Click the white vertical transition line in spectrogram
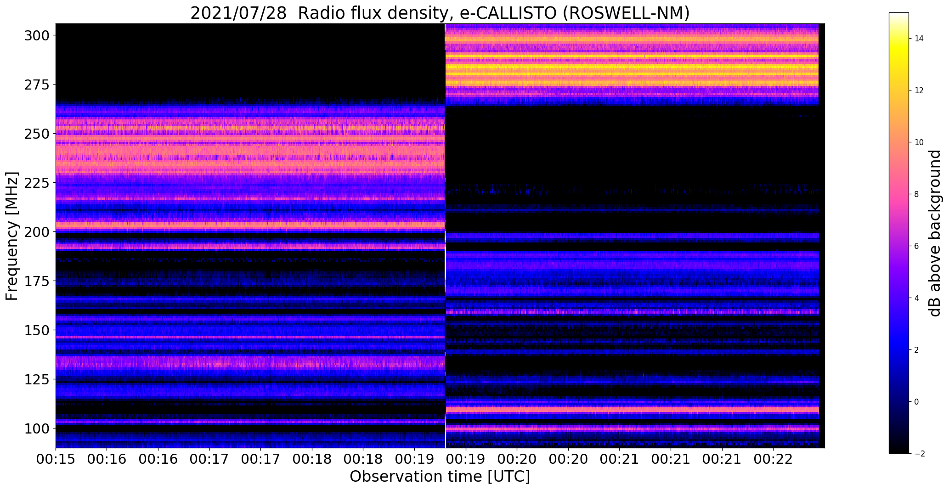Viewport: 949px width, 490px height. (445, 236)
